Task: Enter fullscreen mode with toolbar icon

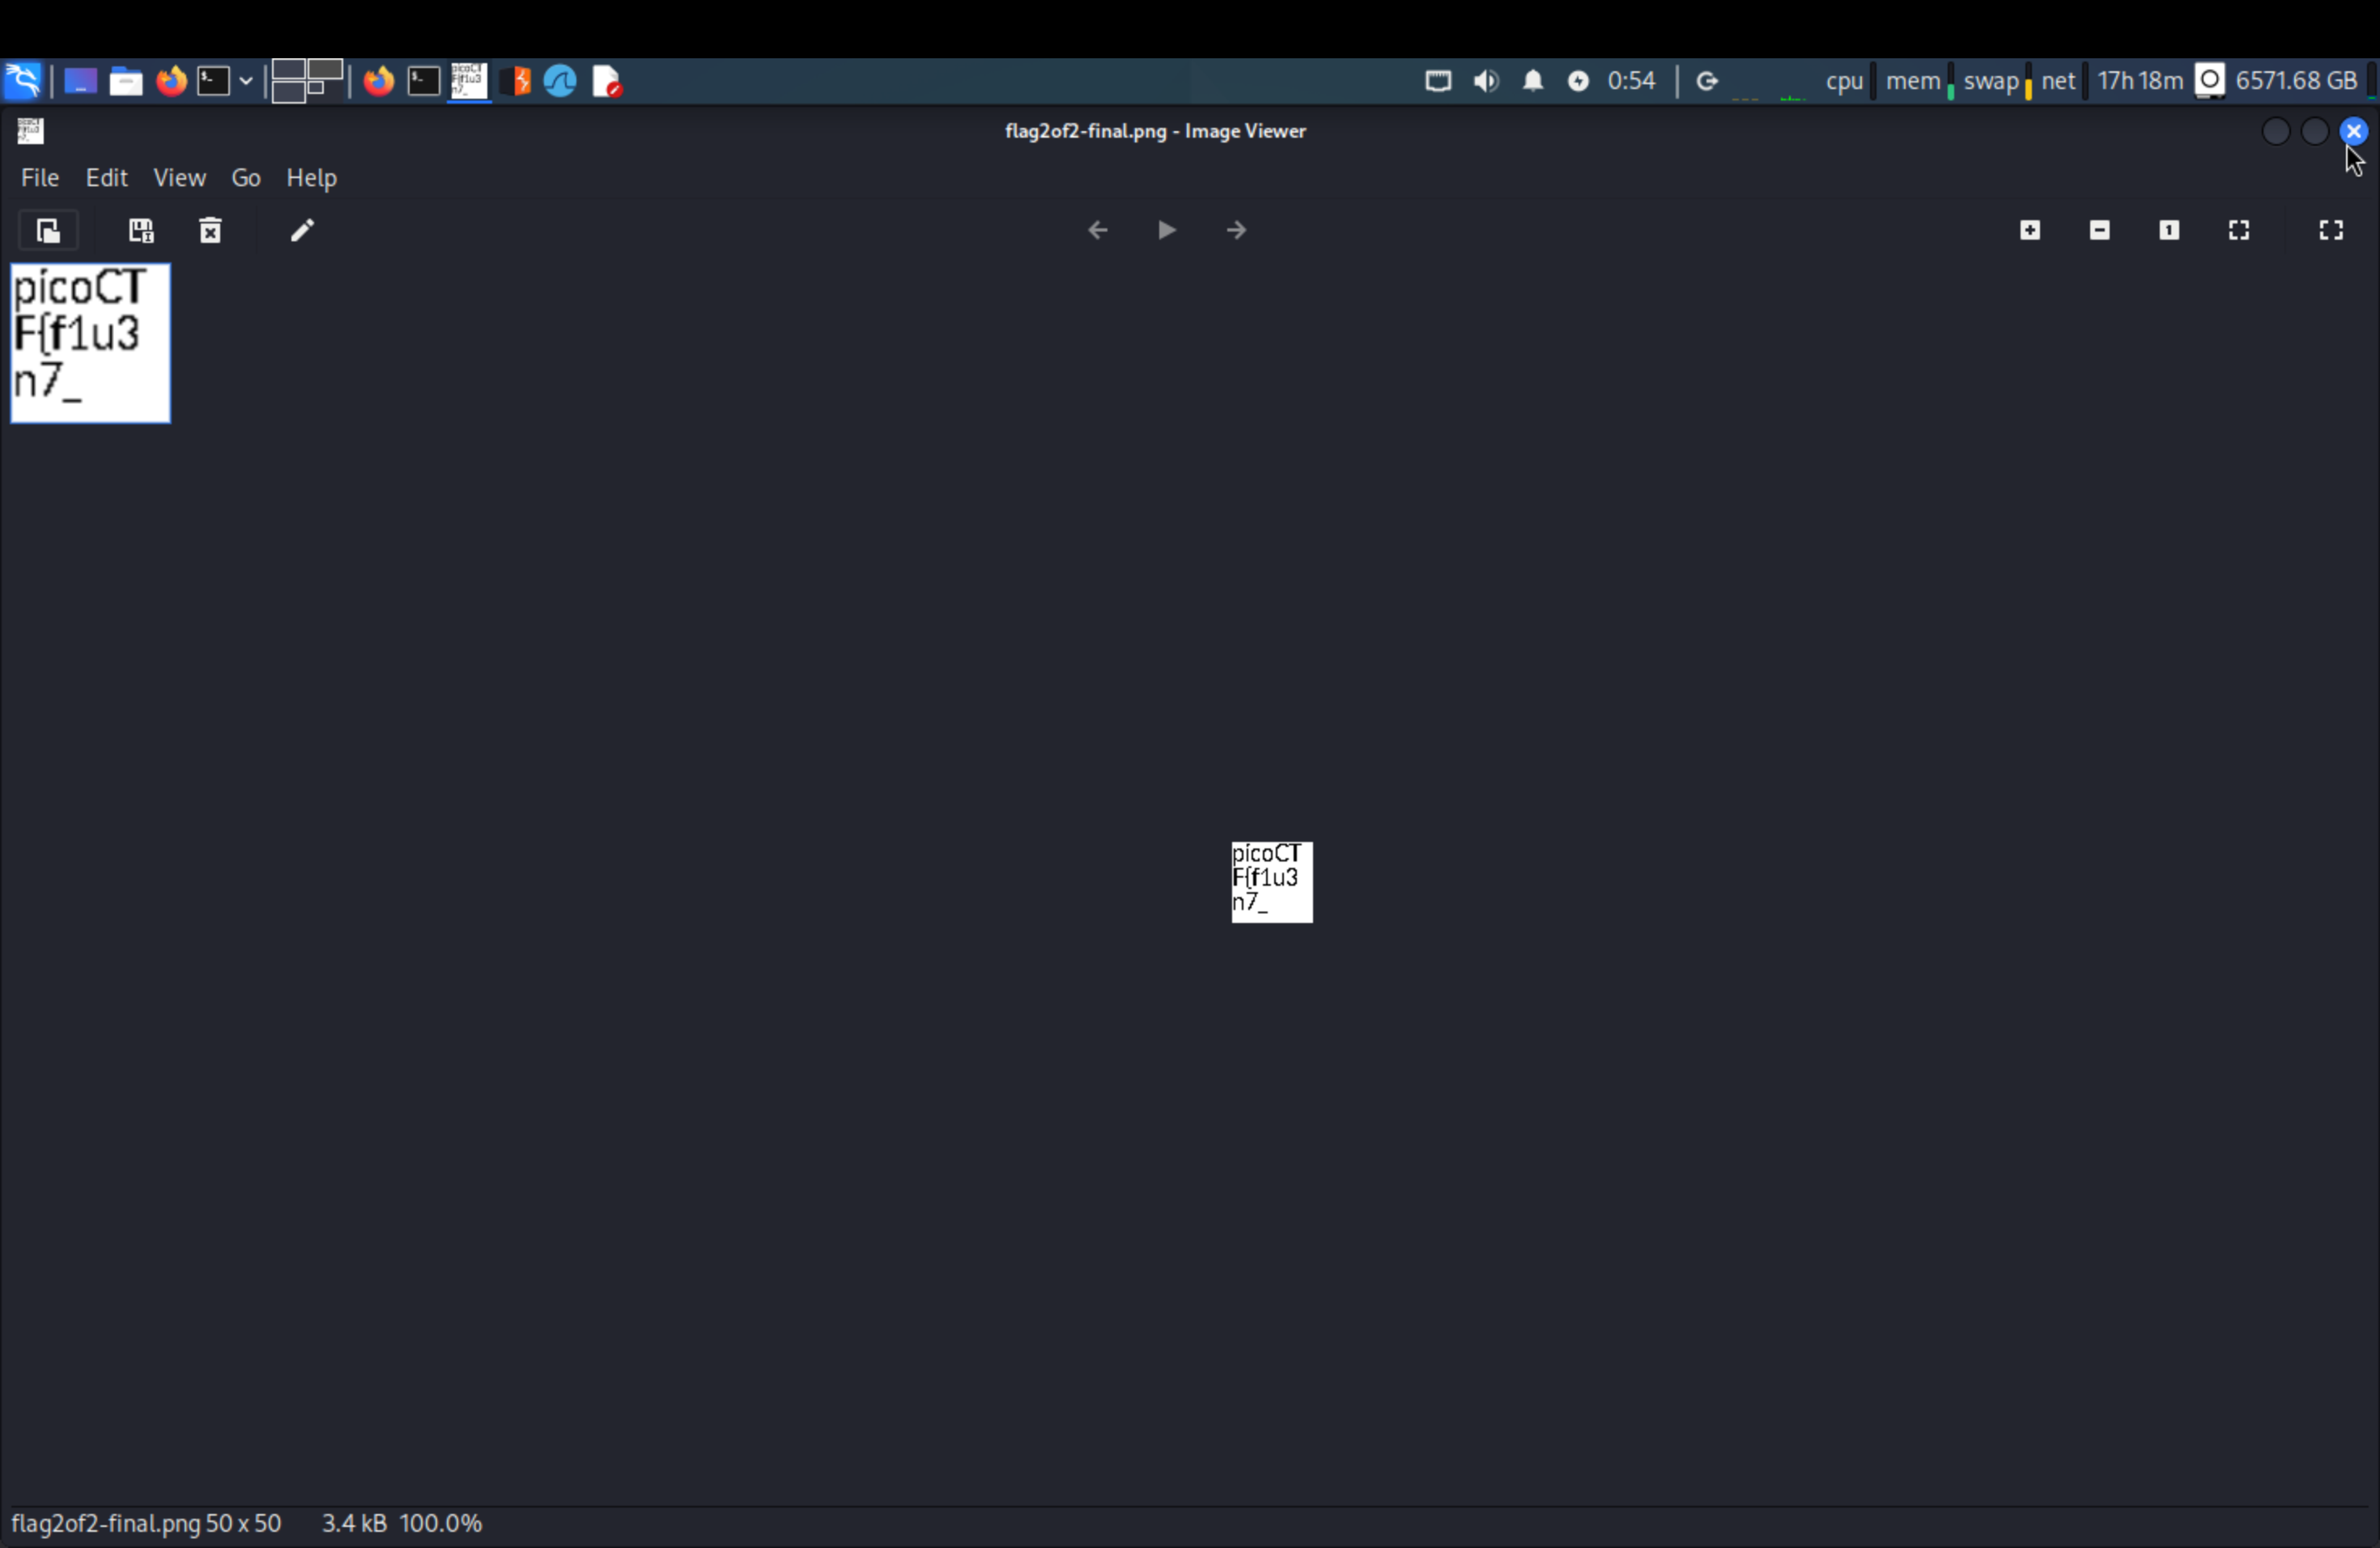Action: 2330,230
